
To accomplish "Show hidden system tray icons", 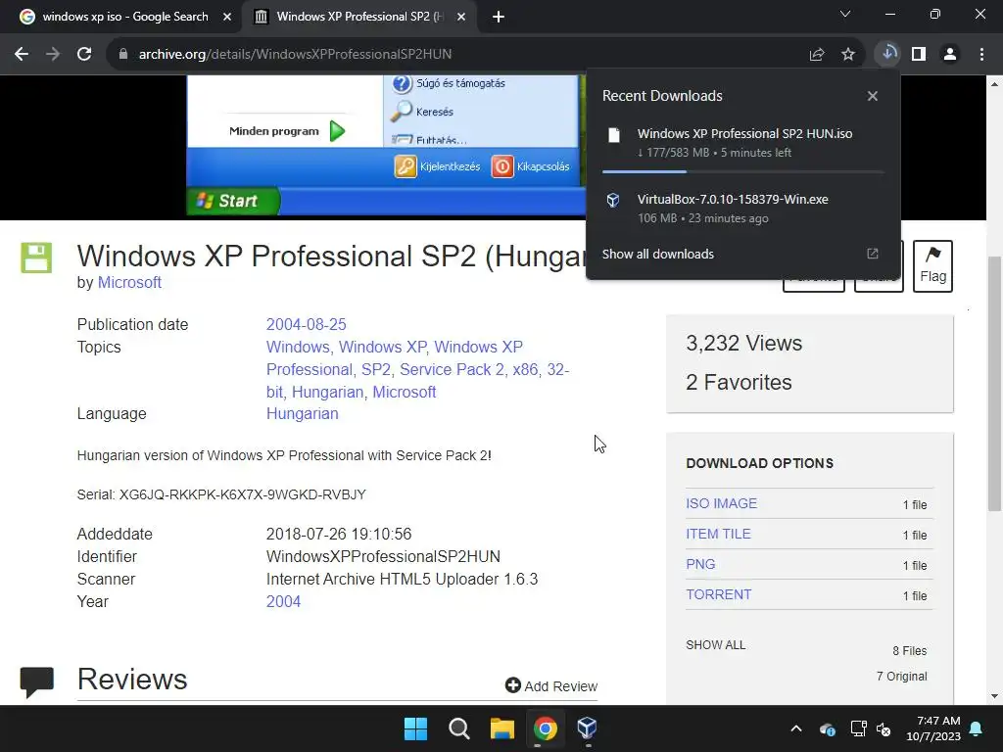I will click(796, 728).
